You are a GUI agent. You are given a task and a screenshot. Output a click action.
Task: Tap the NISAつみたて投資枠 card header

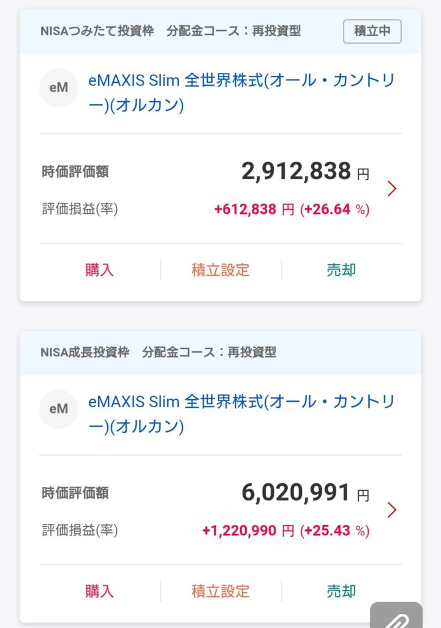pos(170,31)
